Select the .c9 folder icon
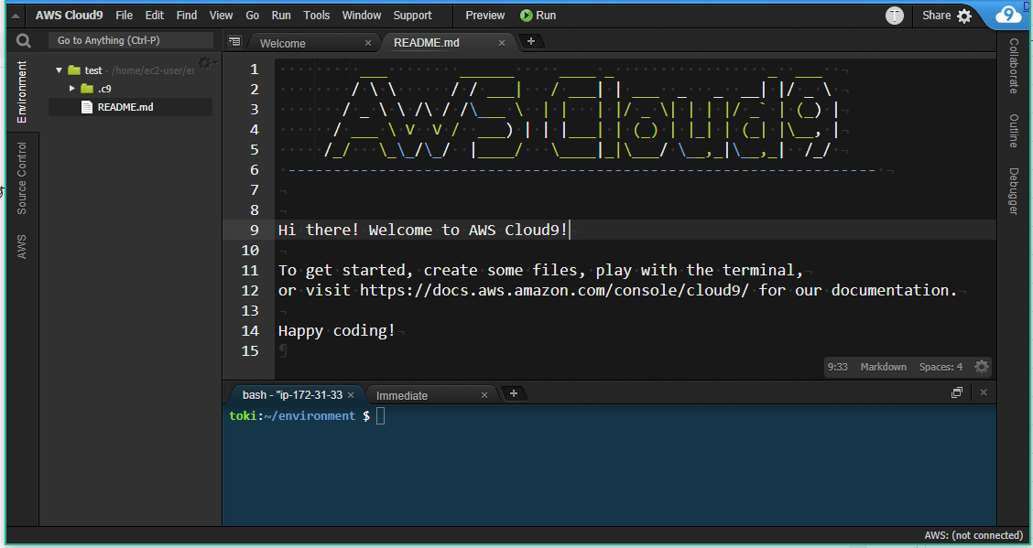This screenshot has width=1033, height=548. 87,88
